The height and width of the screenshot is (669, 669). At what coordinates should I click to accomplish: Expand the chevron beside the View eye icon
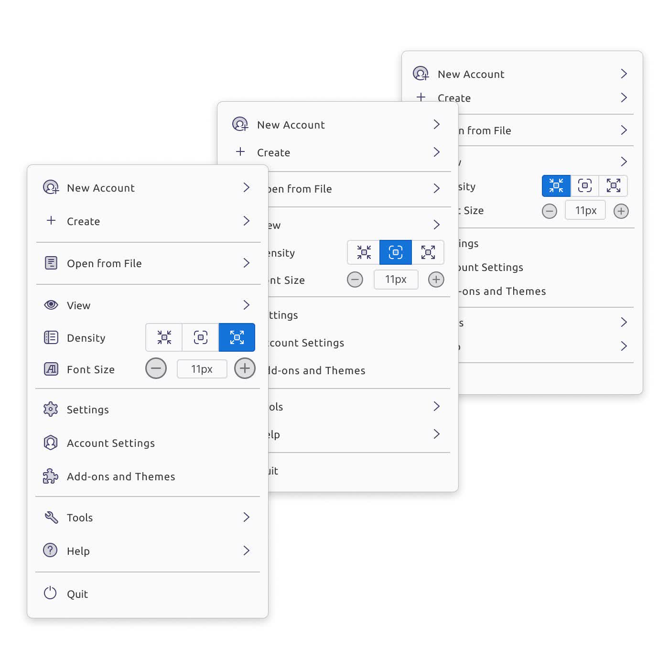coord(246,305)
